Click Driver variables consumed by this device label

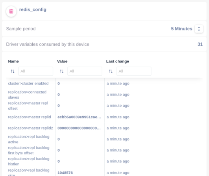(48, 44)
